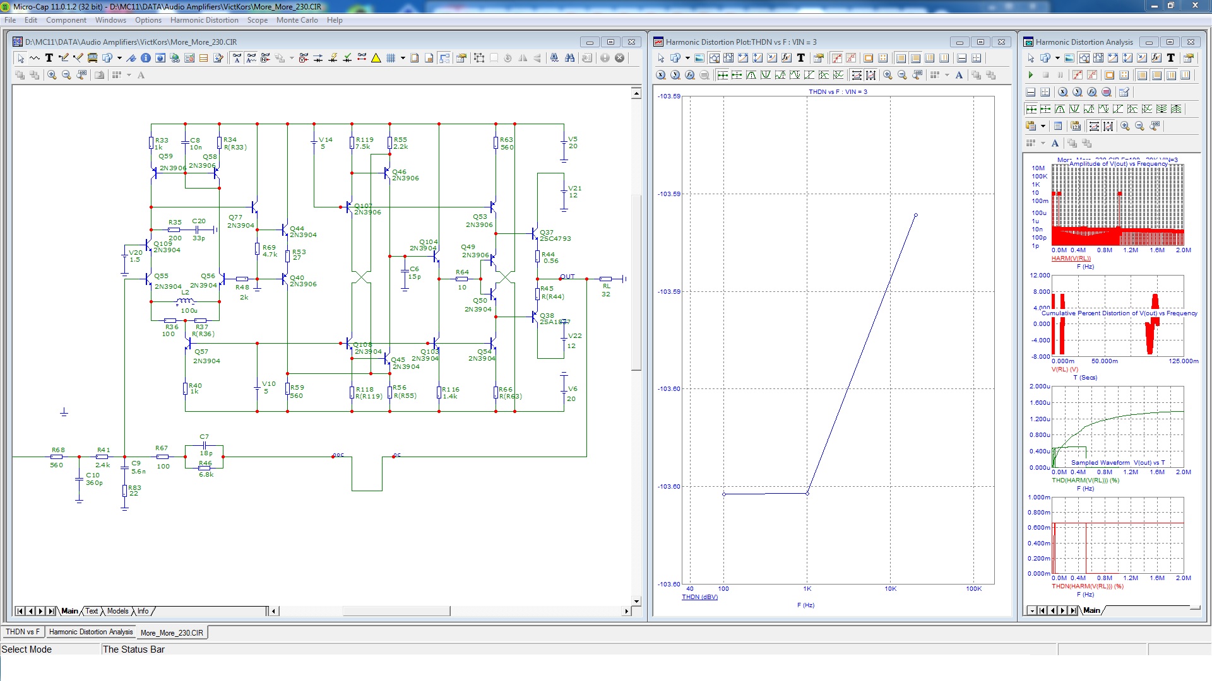
Task: Open the tile windows dropdown in schematic second toolbar row
Action: tap(129, 75)
